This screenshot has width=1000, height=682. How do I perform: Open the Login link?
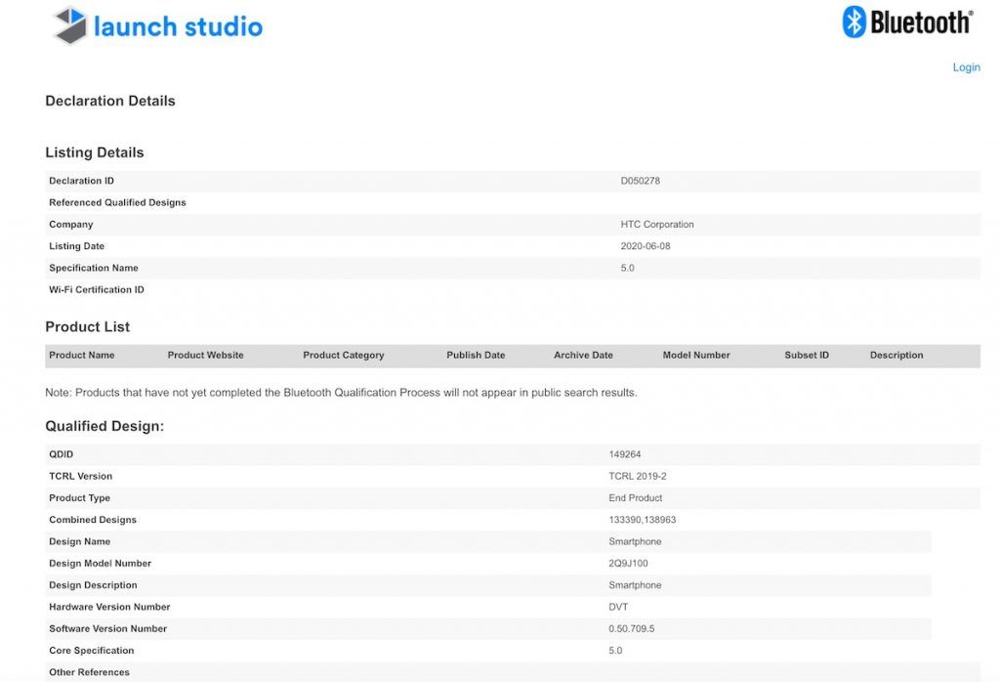click(x=966, y=67)
